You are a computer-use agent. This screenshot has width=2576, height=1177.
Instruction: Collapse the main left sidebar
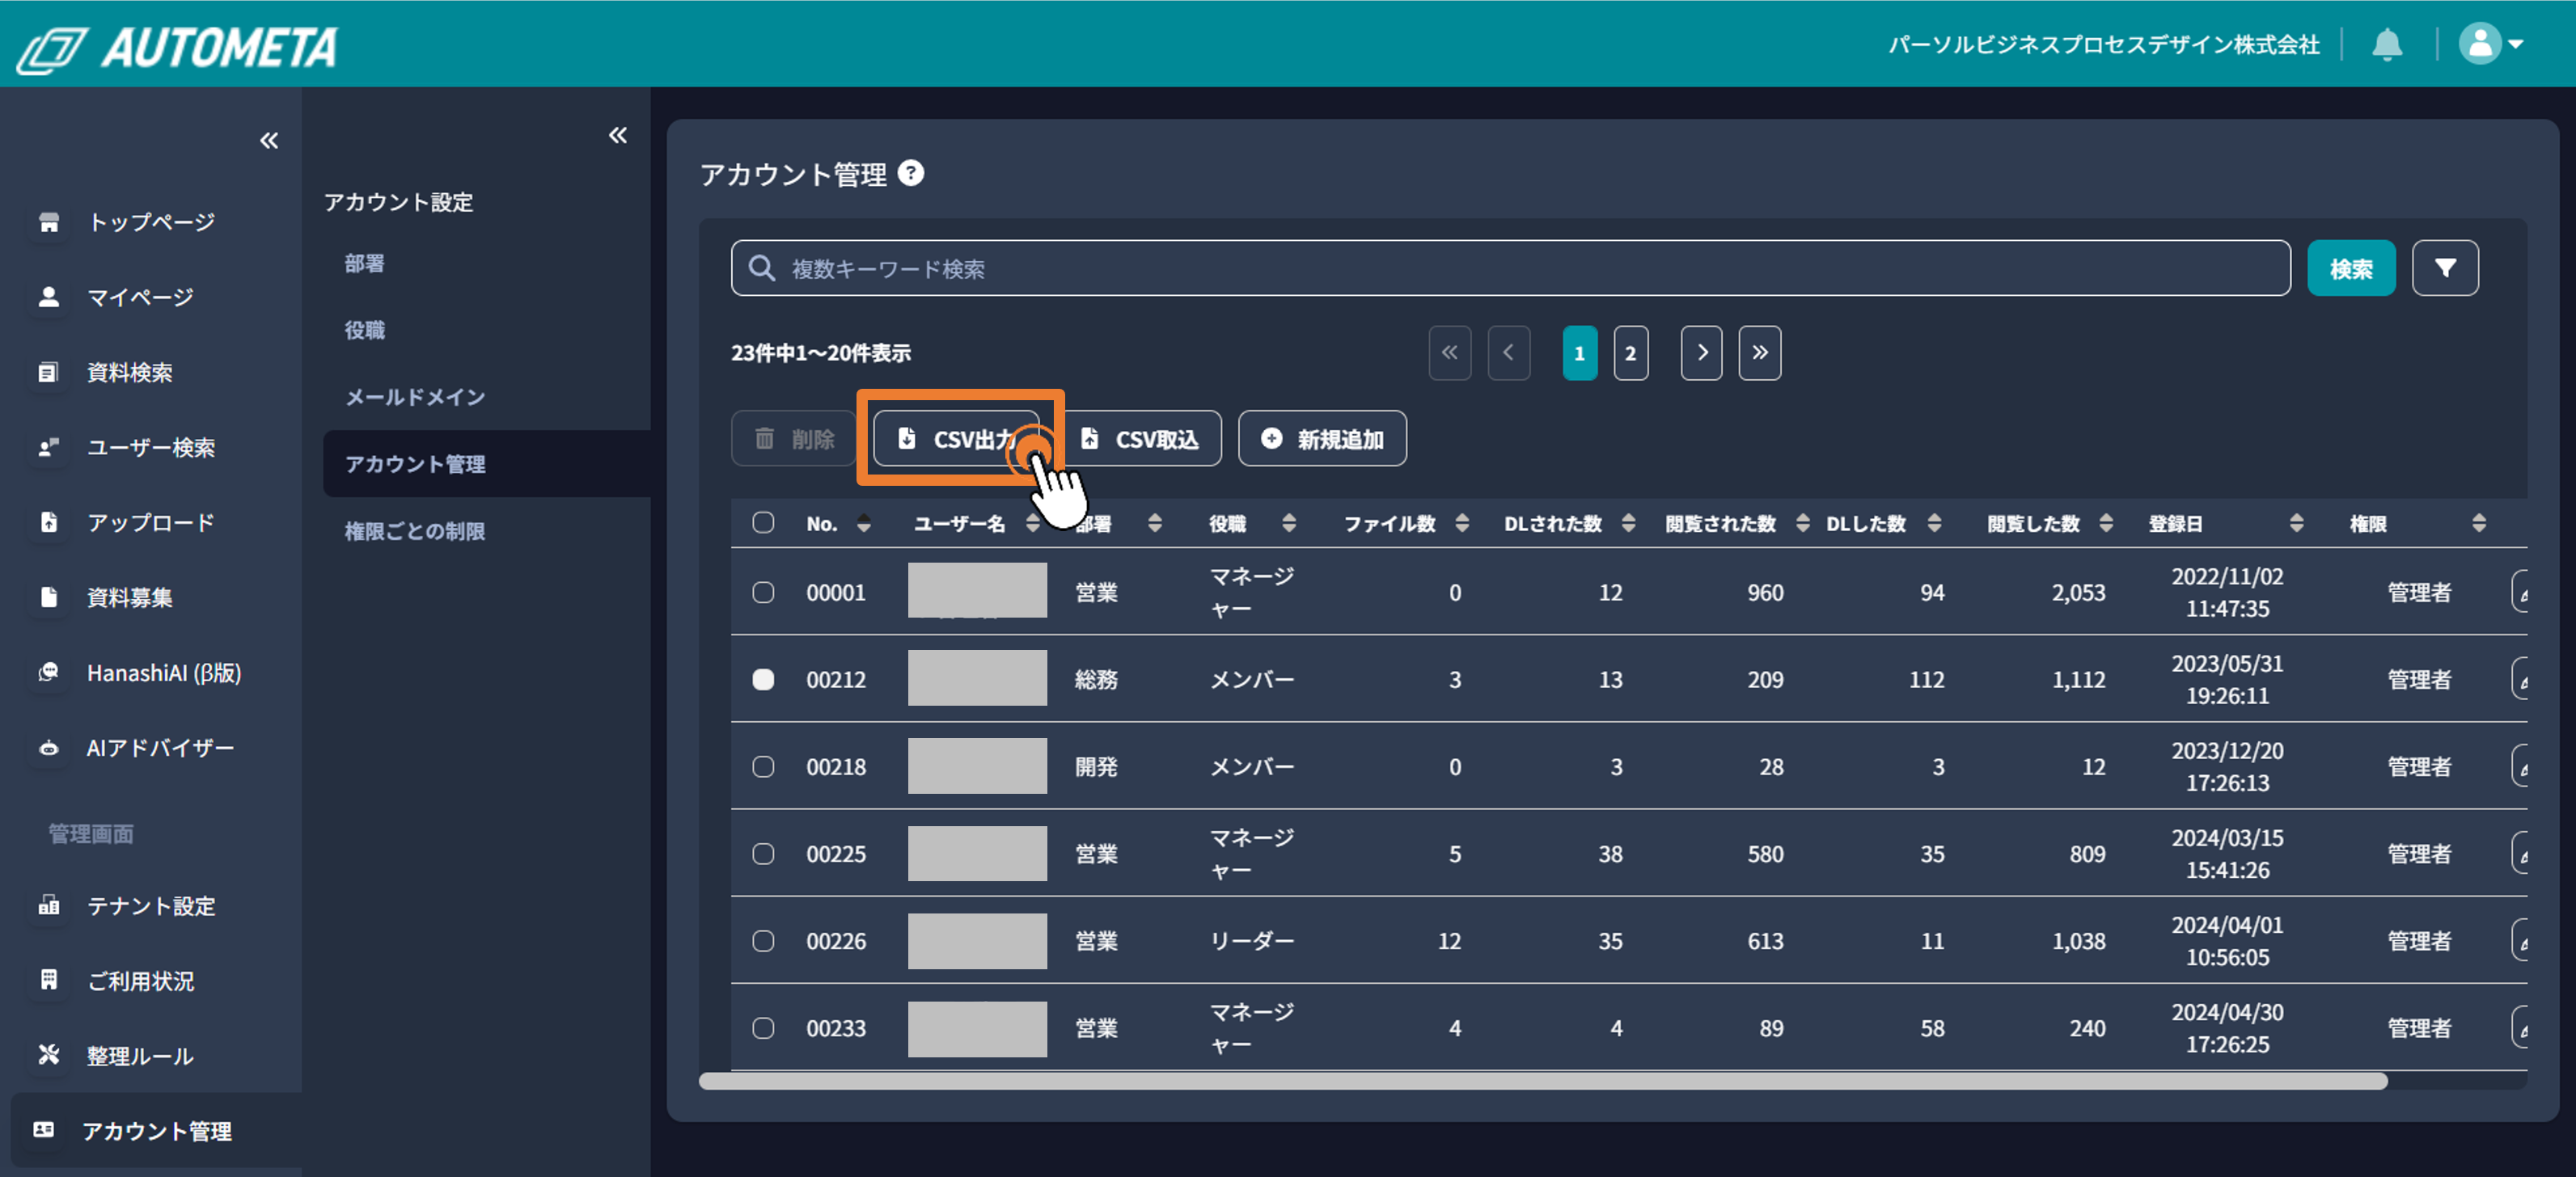[x=269, y=141]
